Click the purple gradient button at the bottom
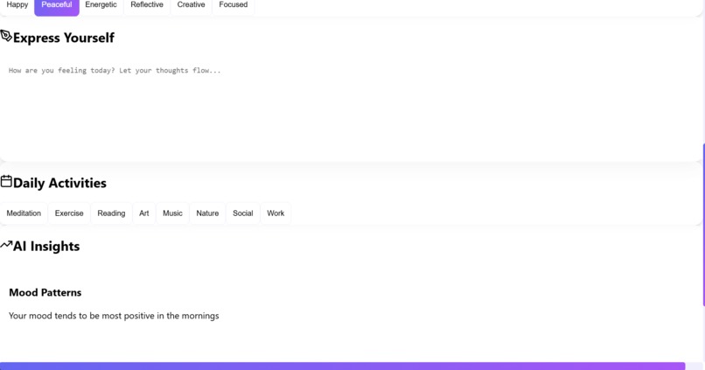705x370 pixels. click(x=342, y=366)
